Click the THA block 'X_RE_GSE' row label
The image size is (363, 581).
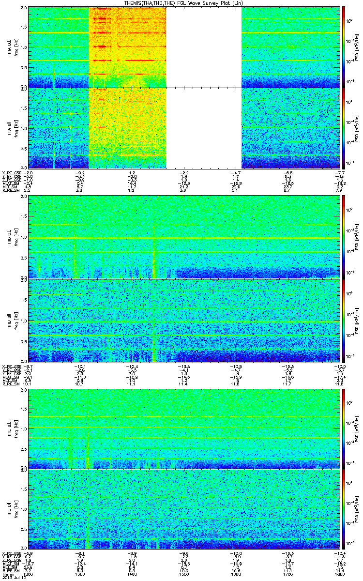[x=12, y=173]
